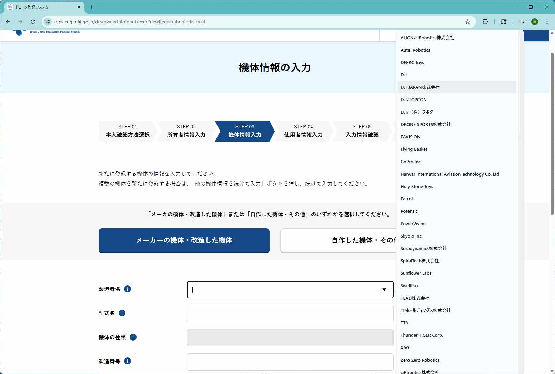Open the browser extensions puzzle icon
Viewport: 555px width, 374px height.
[x=485, y=22]
